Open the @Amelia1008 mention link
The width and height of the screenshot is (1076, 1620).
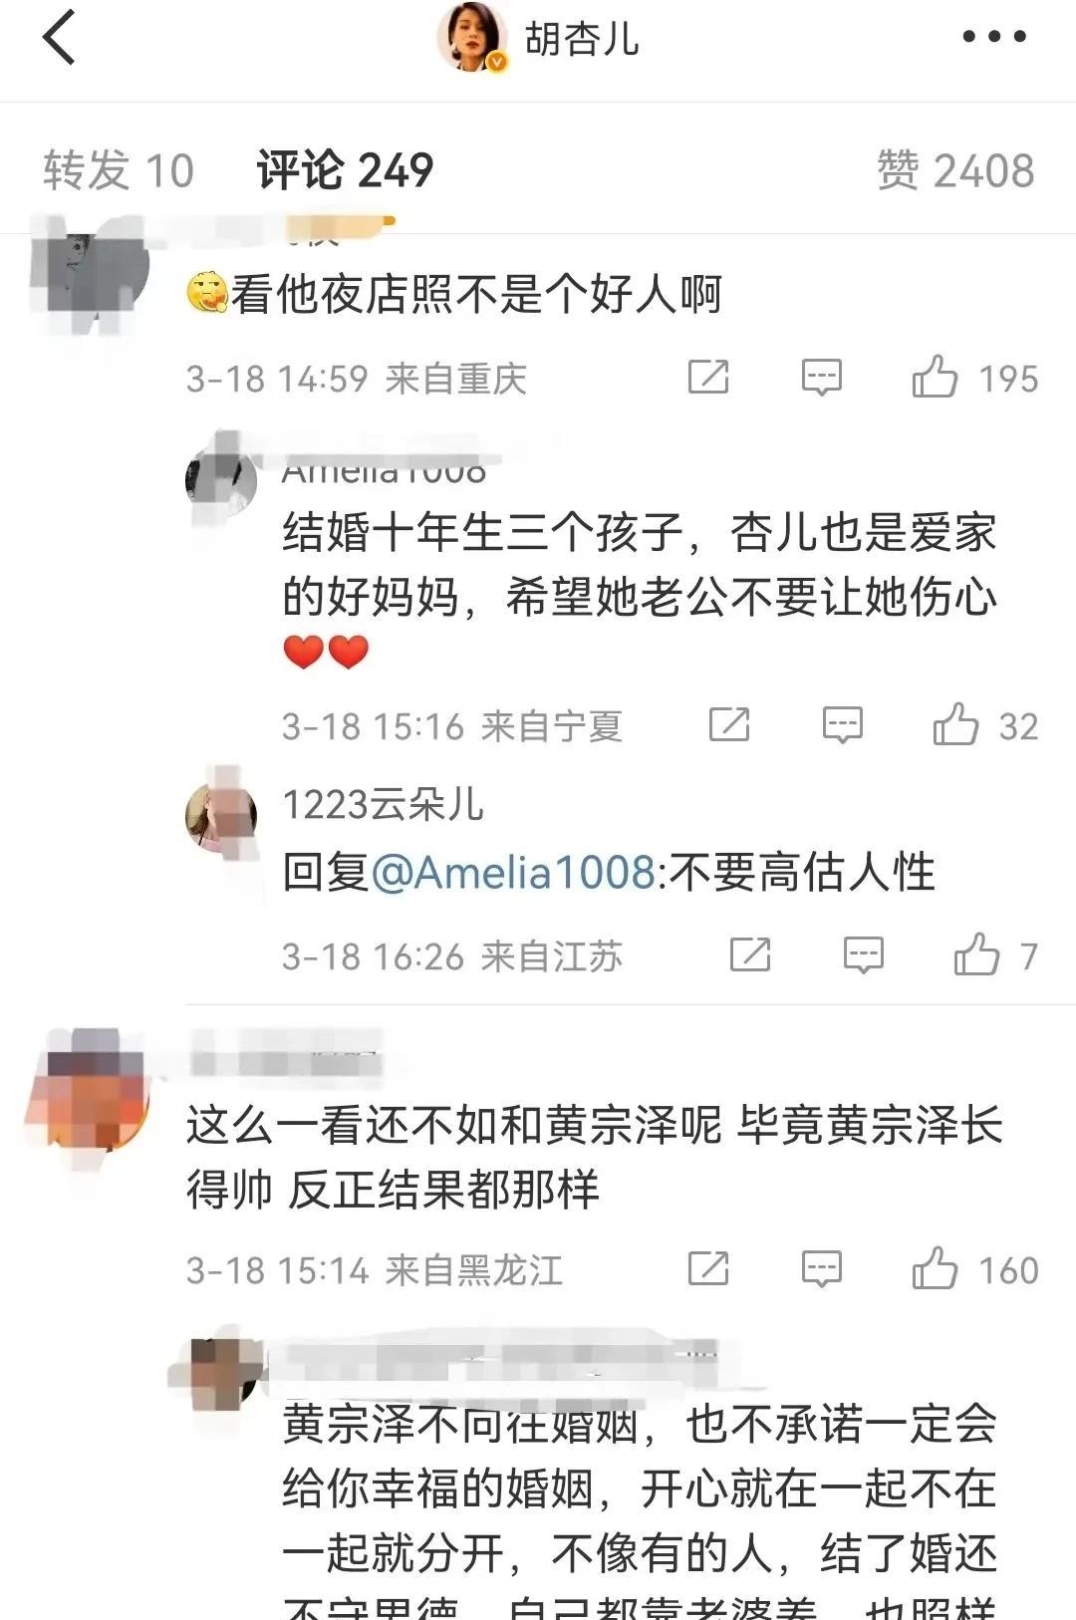(x=513, y=873)
